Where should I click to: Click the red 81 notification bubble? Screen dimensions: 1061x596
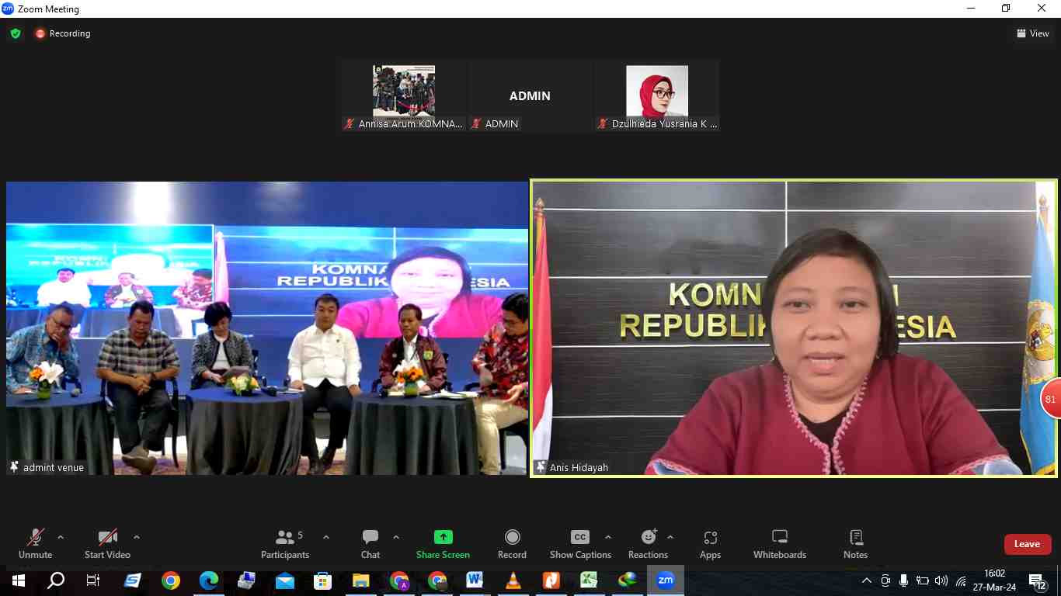click(1051, 400)
